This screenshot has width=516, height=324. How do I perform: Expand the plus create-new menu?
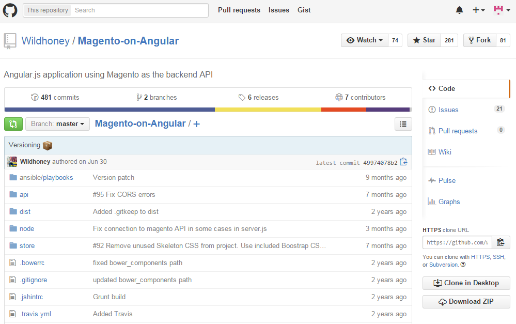[478, 10]
